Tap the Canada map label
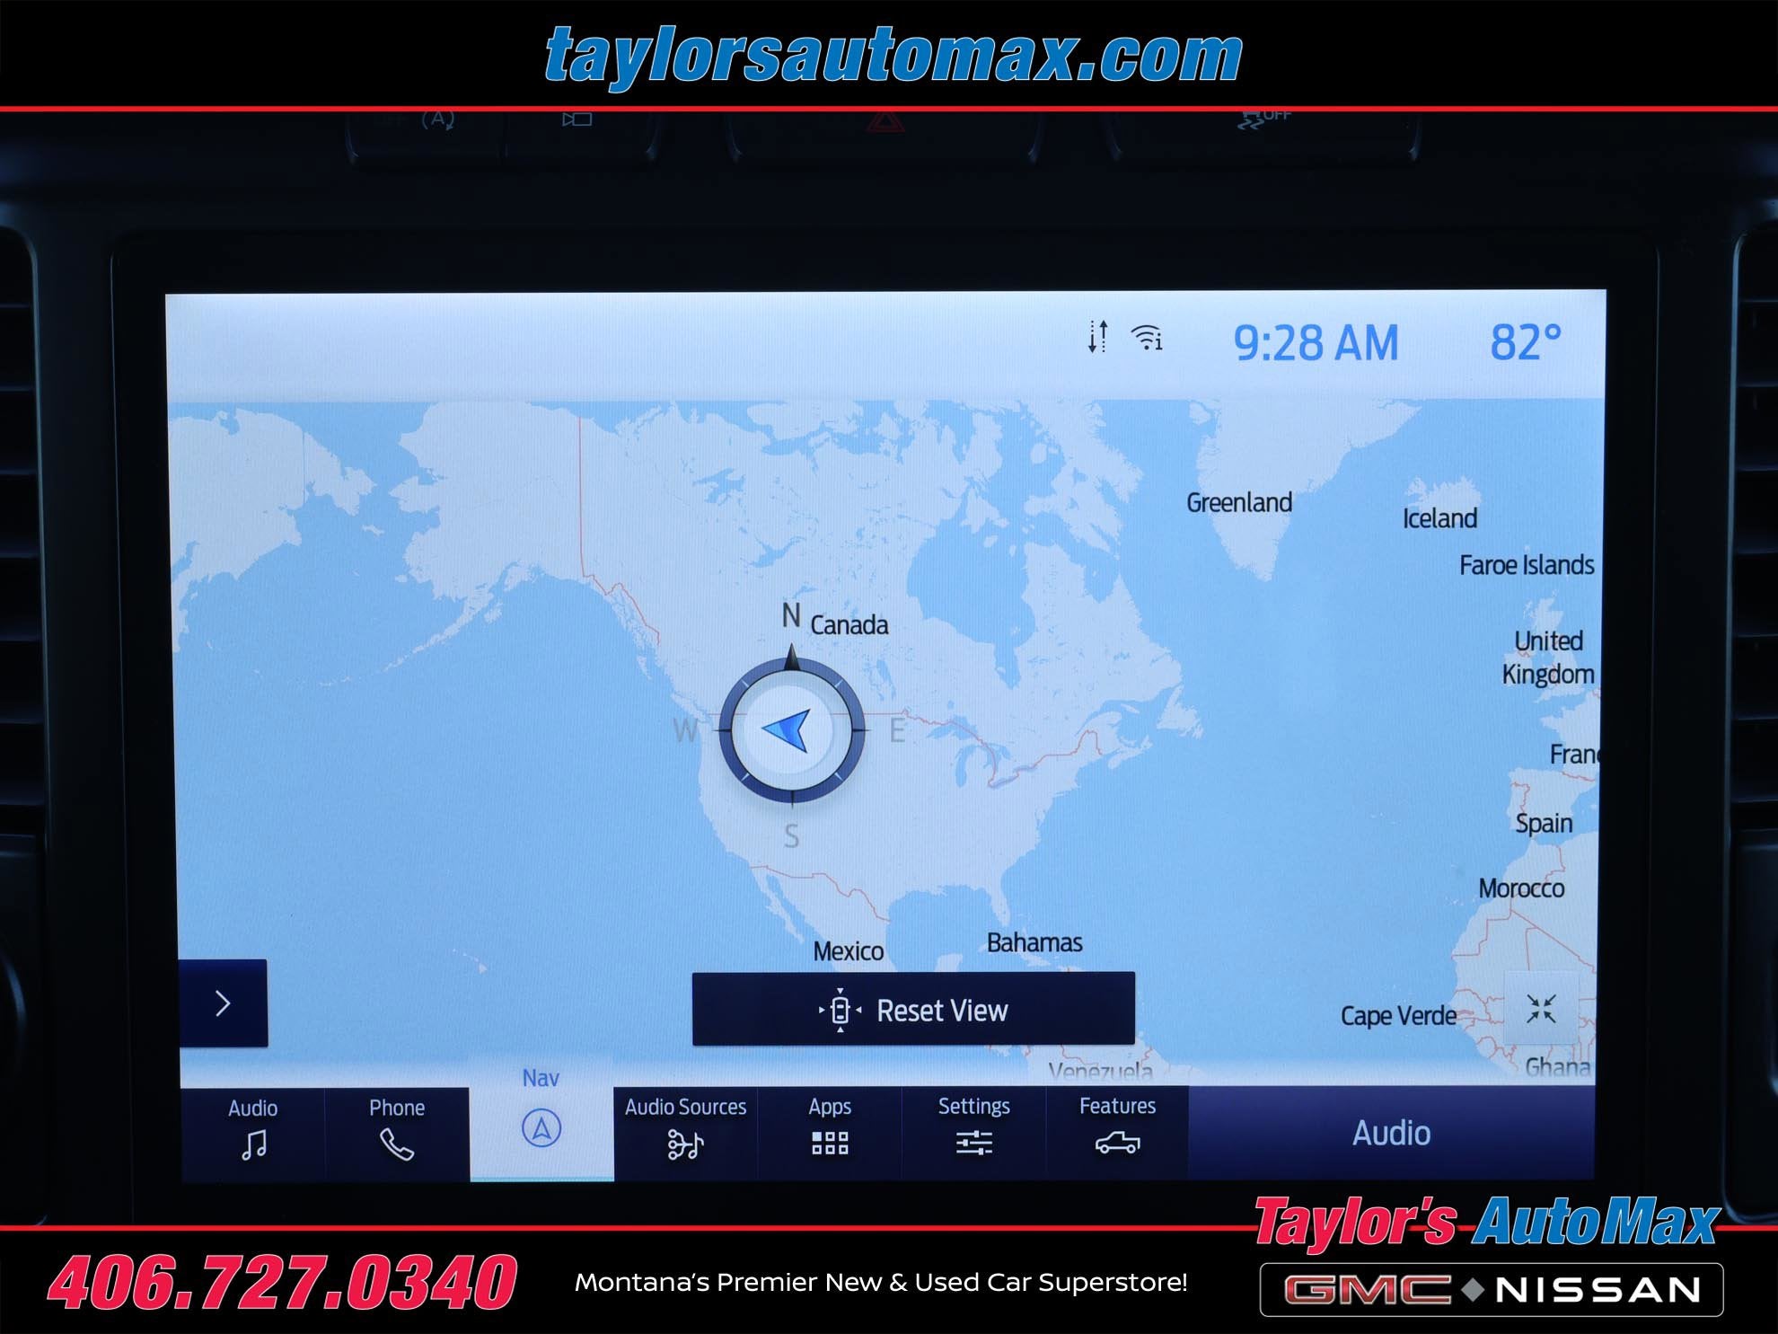 pos(849,625)
